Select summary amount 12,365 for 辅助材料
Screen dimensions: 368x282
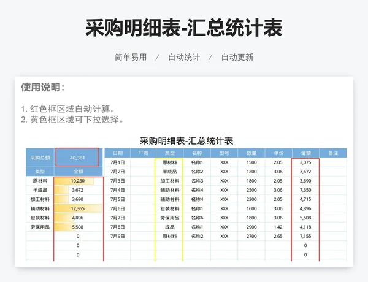pos(78,208)
